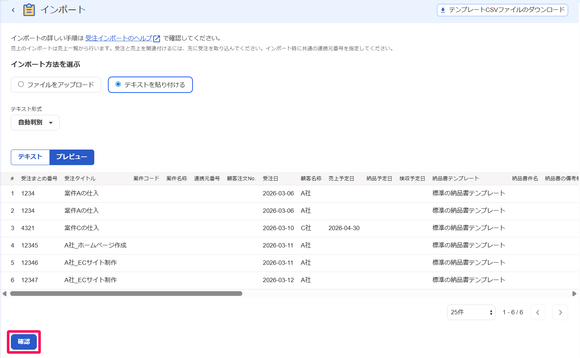Click the download icon in template button
Screen dimensions: 580x358
coord(443,10)
